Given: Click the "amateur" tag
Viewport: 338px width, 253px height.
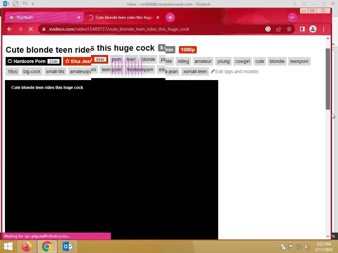Looking at the screenshot, I should (x=203, y=61).
